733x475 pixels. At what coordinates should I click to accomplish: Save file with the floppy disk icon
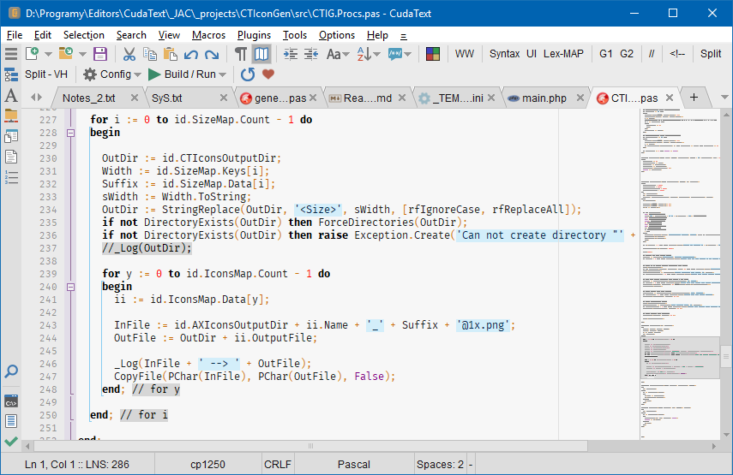100,54
